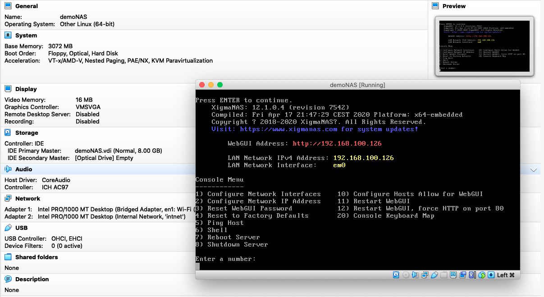The width and height of the screenshot is (544, 297).
Task: Click the VM preview thumbnail
Action: click(x=485, y=46)
